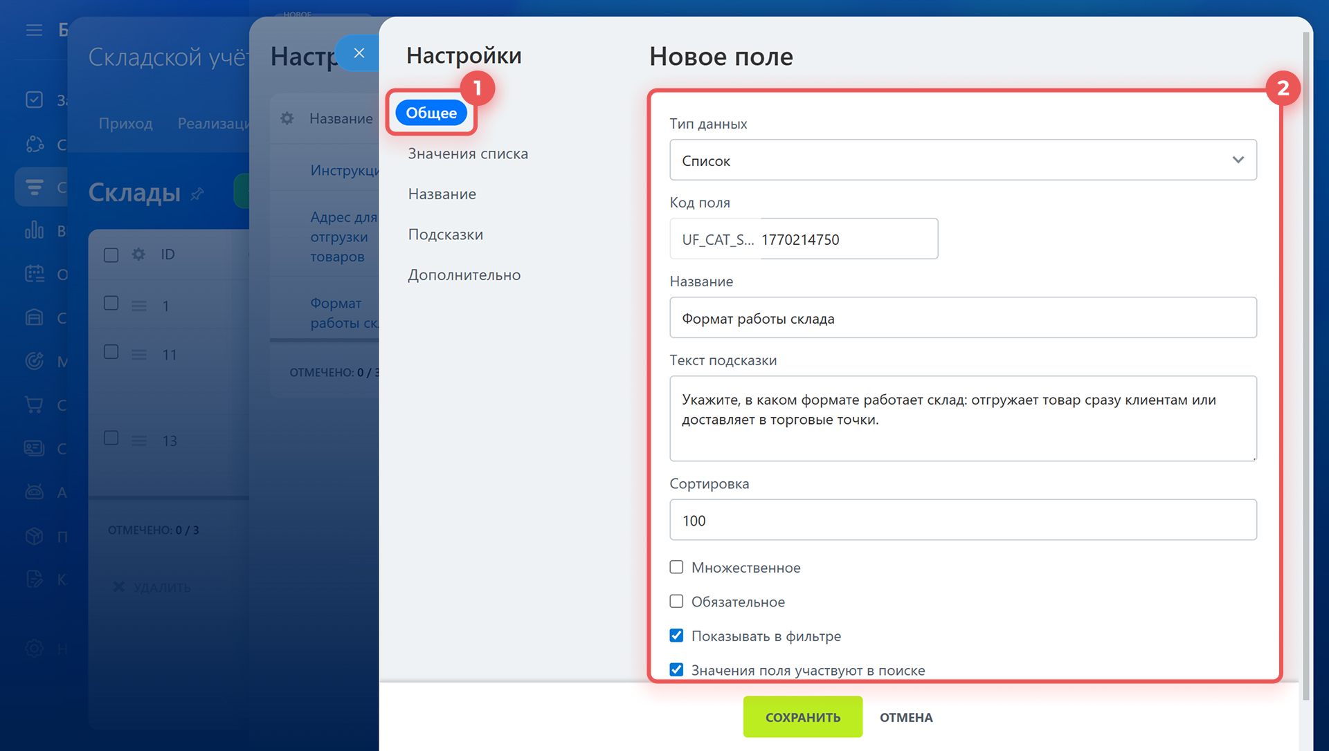
Task: Click the tasks checkmark sidebar icon
Action: [34, 100]
